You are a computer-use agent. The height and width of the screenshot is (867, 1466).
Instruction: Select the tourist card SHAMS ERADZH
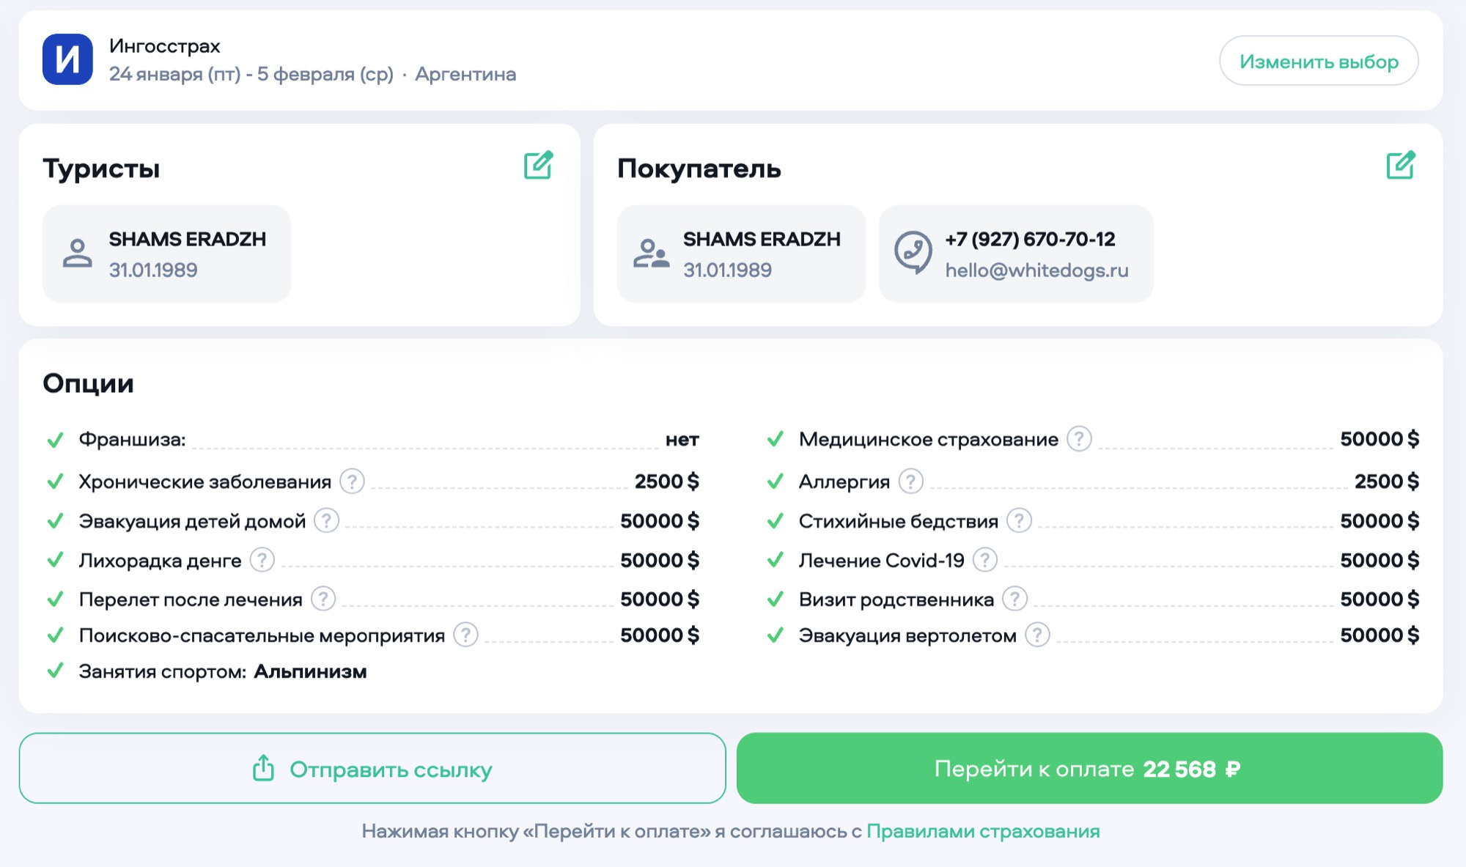pyautogui.click(x=166, y=254)
